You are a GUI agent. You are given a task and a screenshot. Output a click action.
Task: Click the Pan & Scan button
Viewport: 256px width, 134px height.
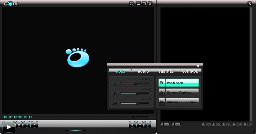pos(178,83)
